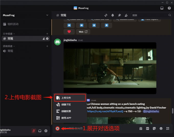This screenshot has height=137, width=174.
Task: Choose 创建投票 from the menu
Action: tap(70, 111)
